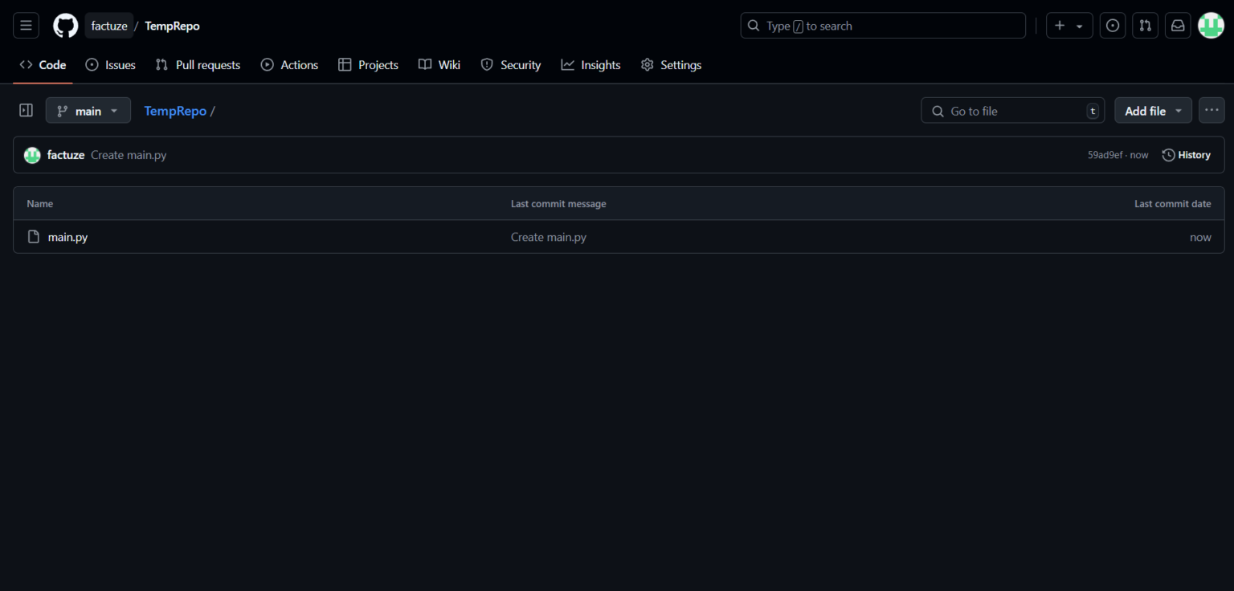Open the branch selector showing main
The height and width of the screenshot is (591, 1234).
click(88, 110)
